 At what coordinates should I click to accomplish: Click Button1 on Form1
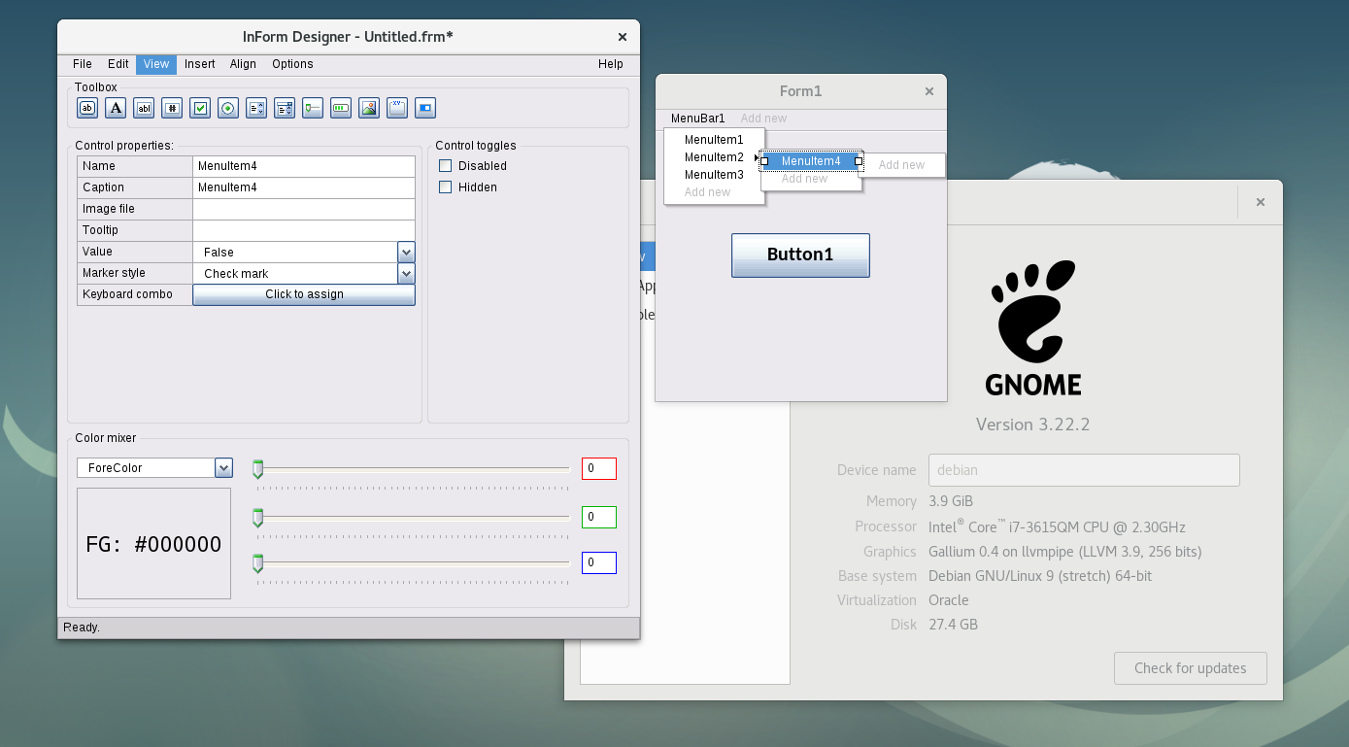coord(800,255)
